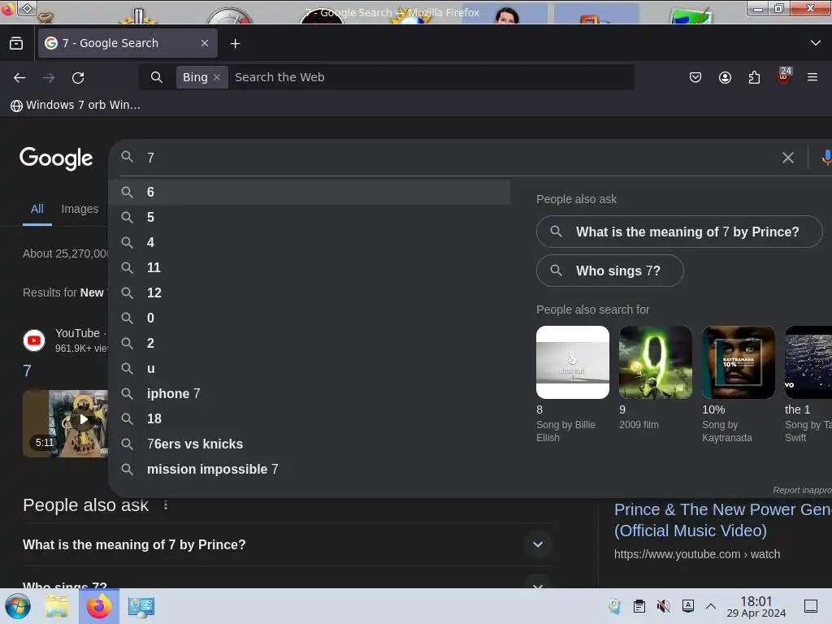Select the suggestion '76ers vs knicks'

(310, 444)
